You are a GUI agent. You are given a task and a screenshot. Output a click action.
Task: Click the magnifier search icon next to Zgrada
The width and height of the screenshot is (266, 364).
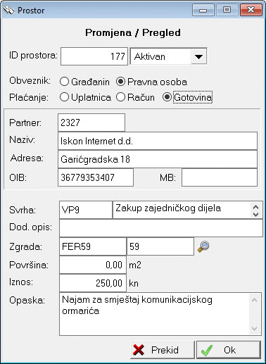203,246
